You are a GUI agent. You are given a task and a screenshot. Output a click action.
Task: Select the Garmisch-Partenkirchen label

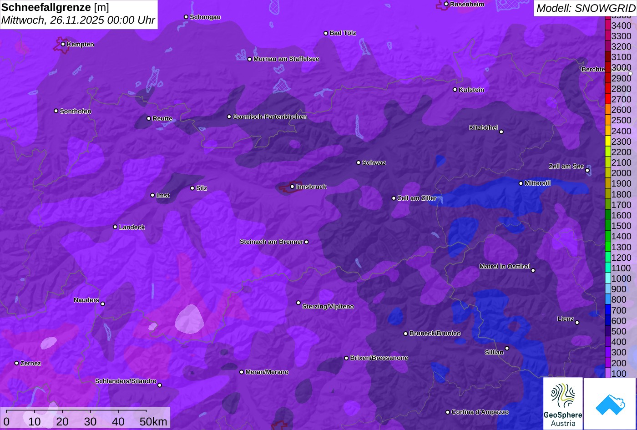(270, 116)
